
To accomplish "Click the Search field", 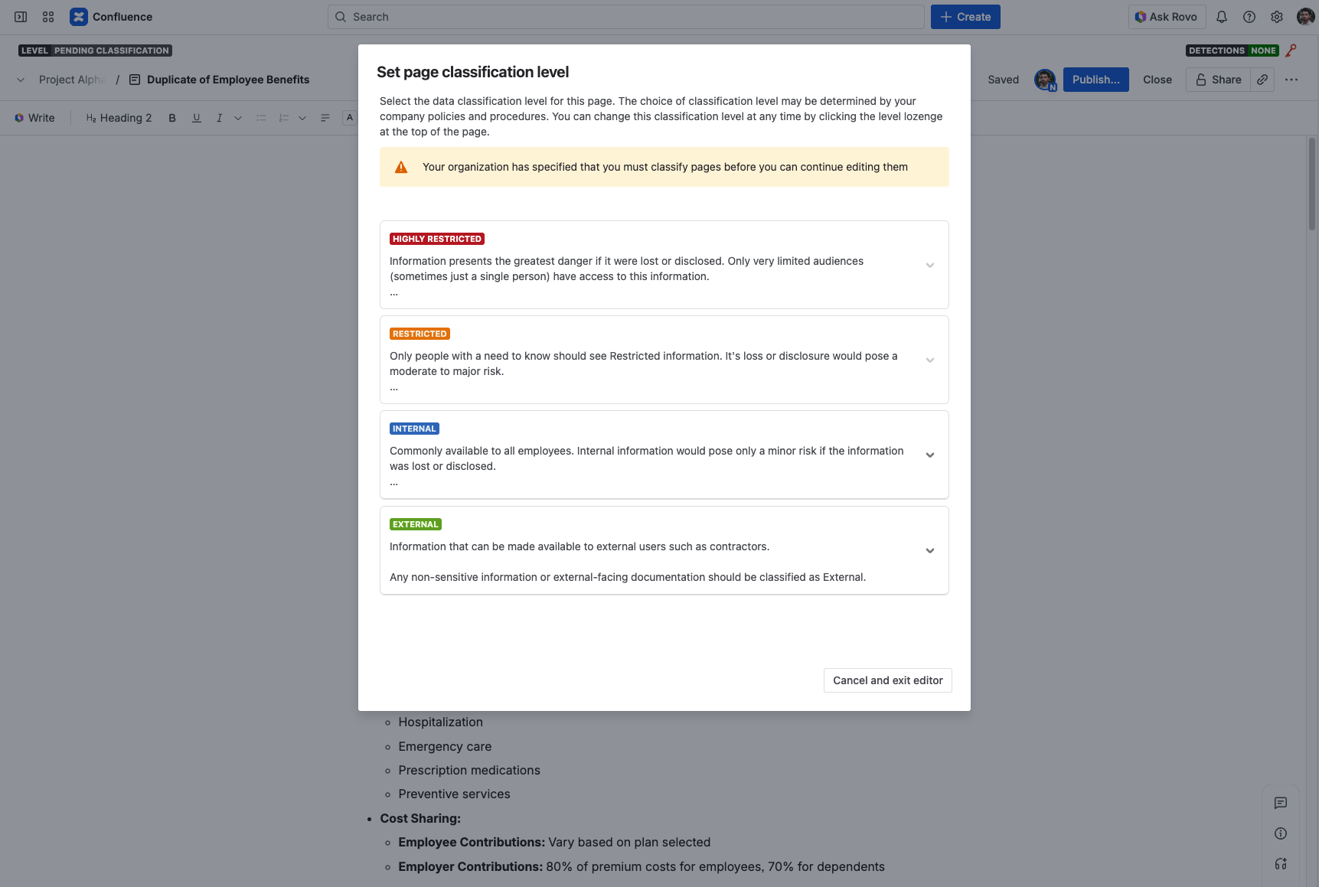I will 625,17.
